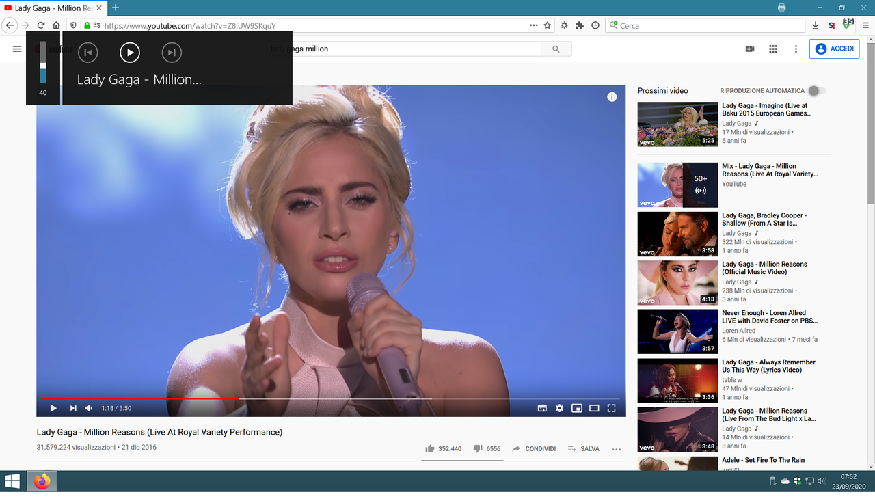Open Imagine Live at Baku thumbnail
The height and width of the screenshot is (501, 875).
click(x=677, y=124)
